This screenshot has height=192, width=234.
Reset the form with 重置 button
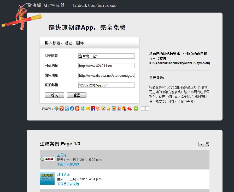[x=77, y=95]
